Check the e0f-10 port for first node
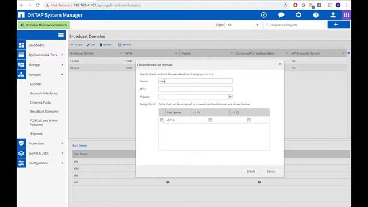Screen dimensions: 368x207 pyautogui.click(x=210, y=120)
